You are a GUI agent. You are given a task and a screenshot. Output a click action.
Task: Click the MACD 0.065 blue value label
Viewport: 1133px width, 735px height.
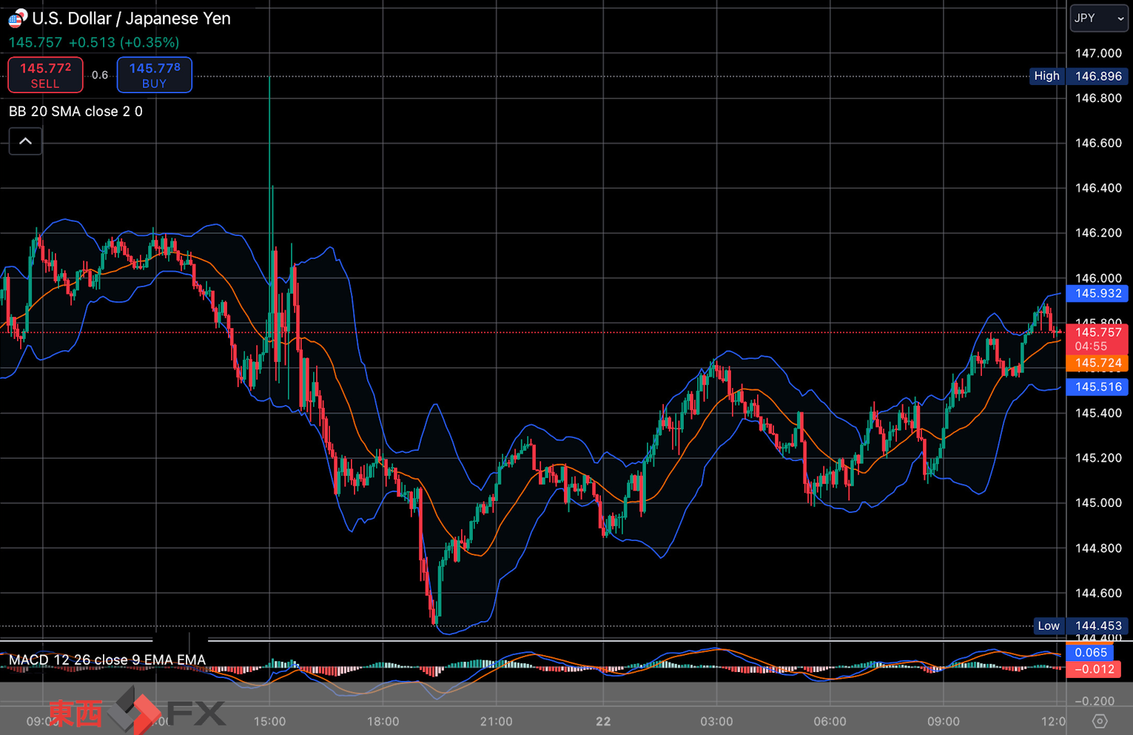click(x=1090, y=653)
